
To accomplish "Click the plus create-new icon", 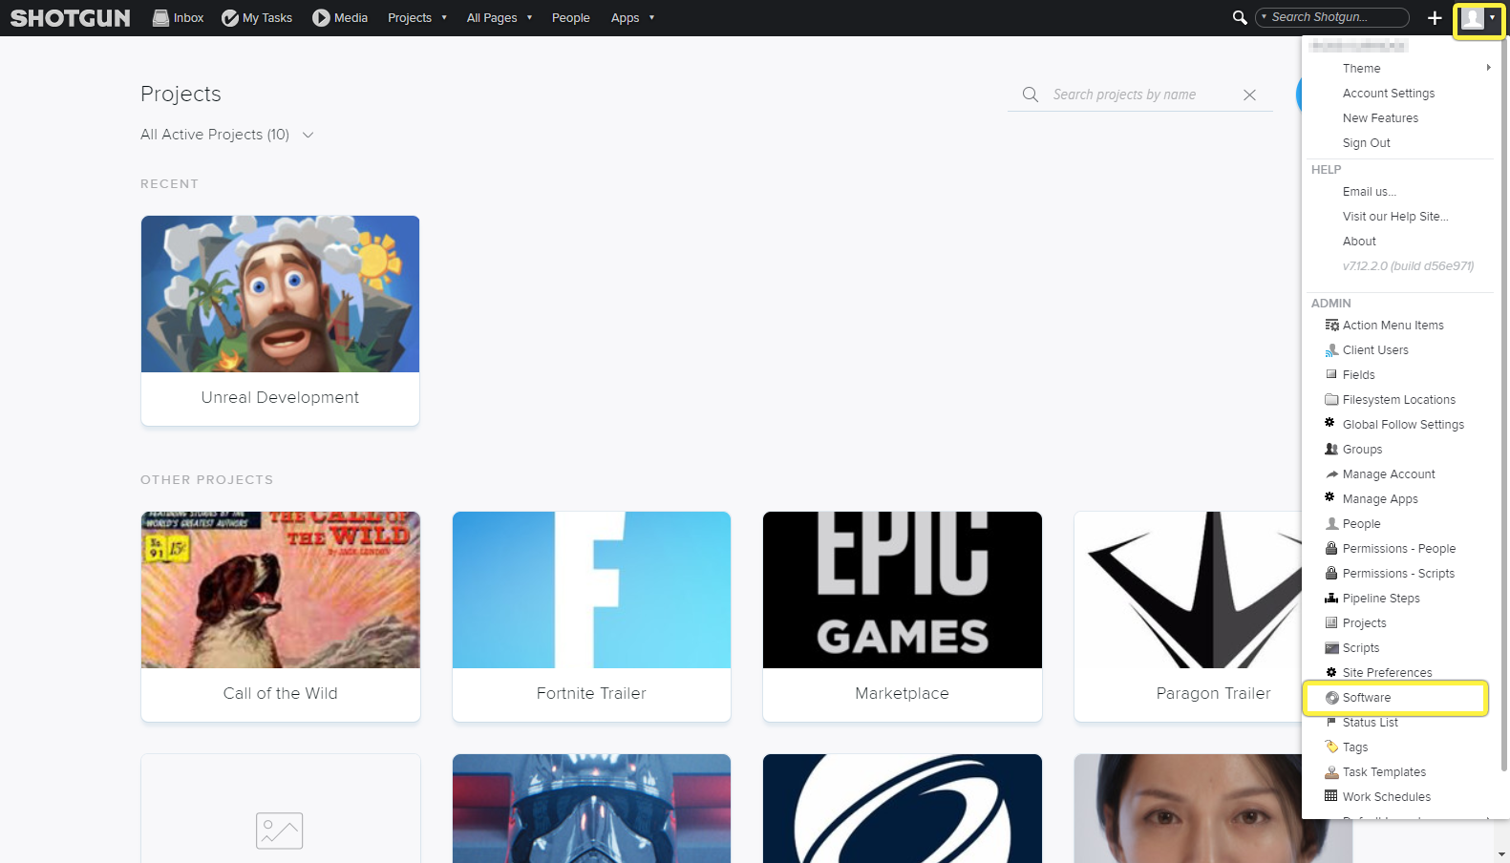I will click(1435, 17).
